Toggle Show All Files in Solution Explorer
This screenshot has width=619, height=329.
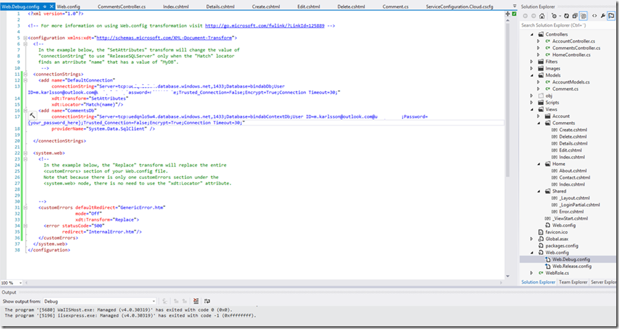(583, 16)
